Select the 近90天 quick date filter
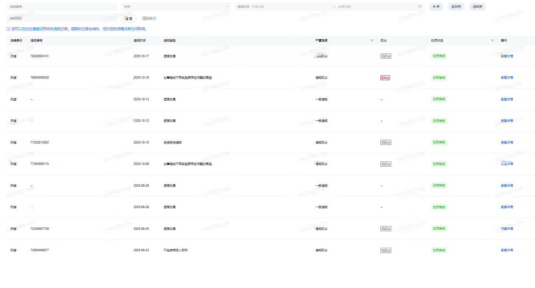Viewport: 535px width, 288px height. pyautogui.click(x=477, y=7)
